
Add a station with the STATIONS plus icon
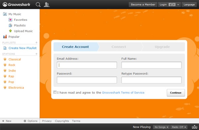click(36, 54)
